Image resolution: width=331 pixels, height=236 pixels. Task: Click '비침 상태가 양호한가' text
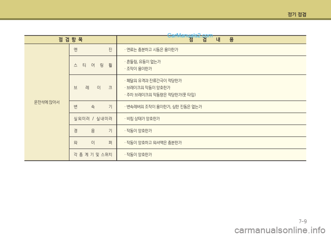click(x=143, y=119)
